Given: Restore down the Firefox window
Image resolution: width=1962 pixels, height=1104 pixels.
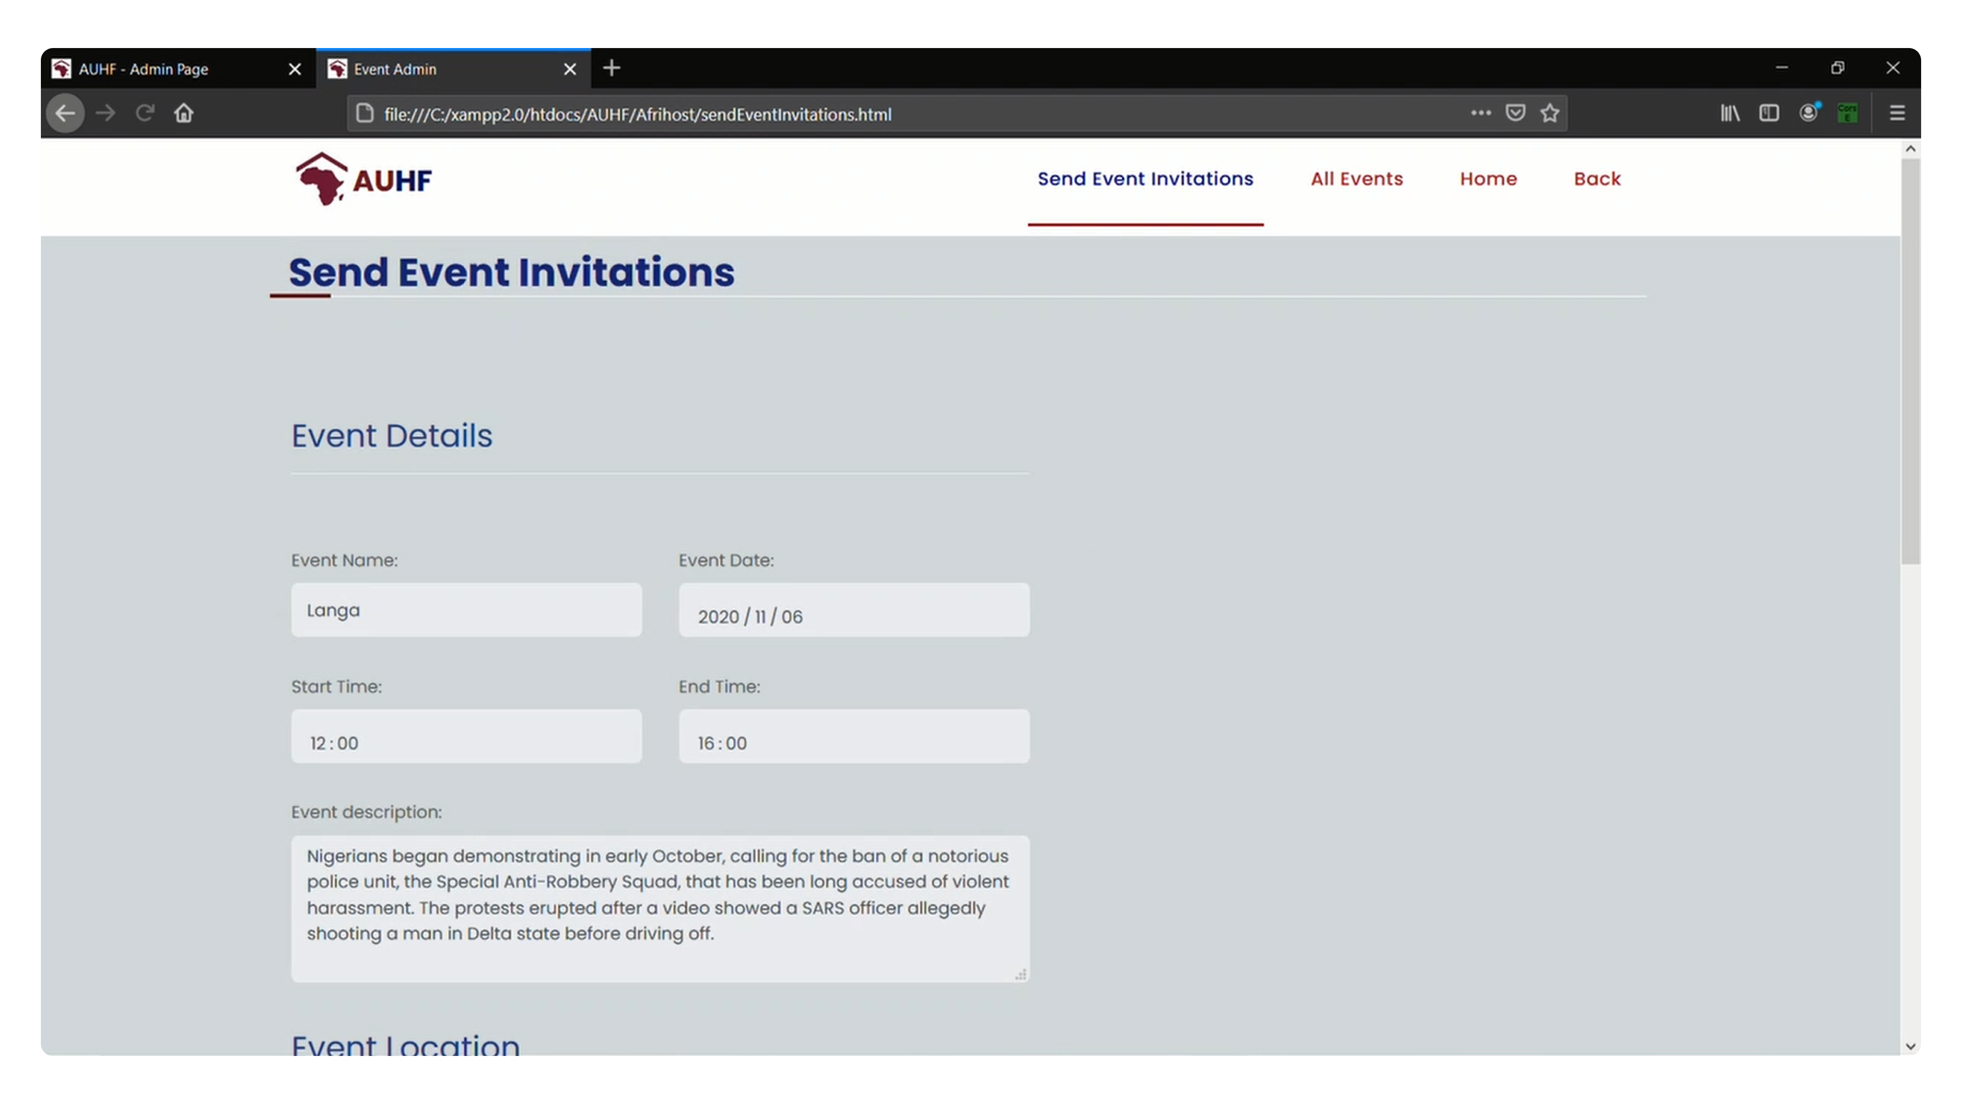Looking at the screenshot, I should (x=1837, y=68).
